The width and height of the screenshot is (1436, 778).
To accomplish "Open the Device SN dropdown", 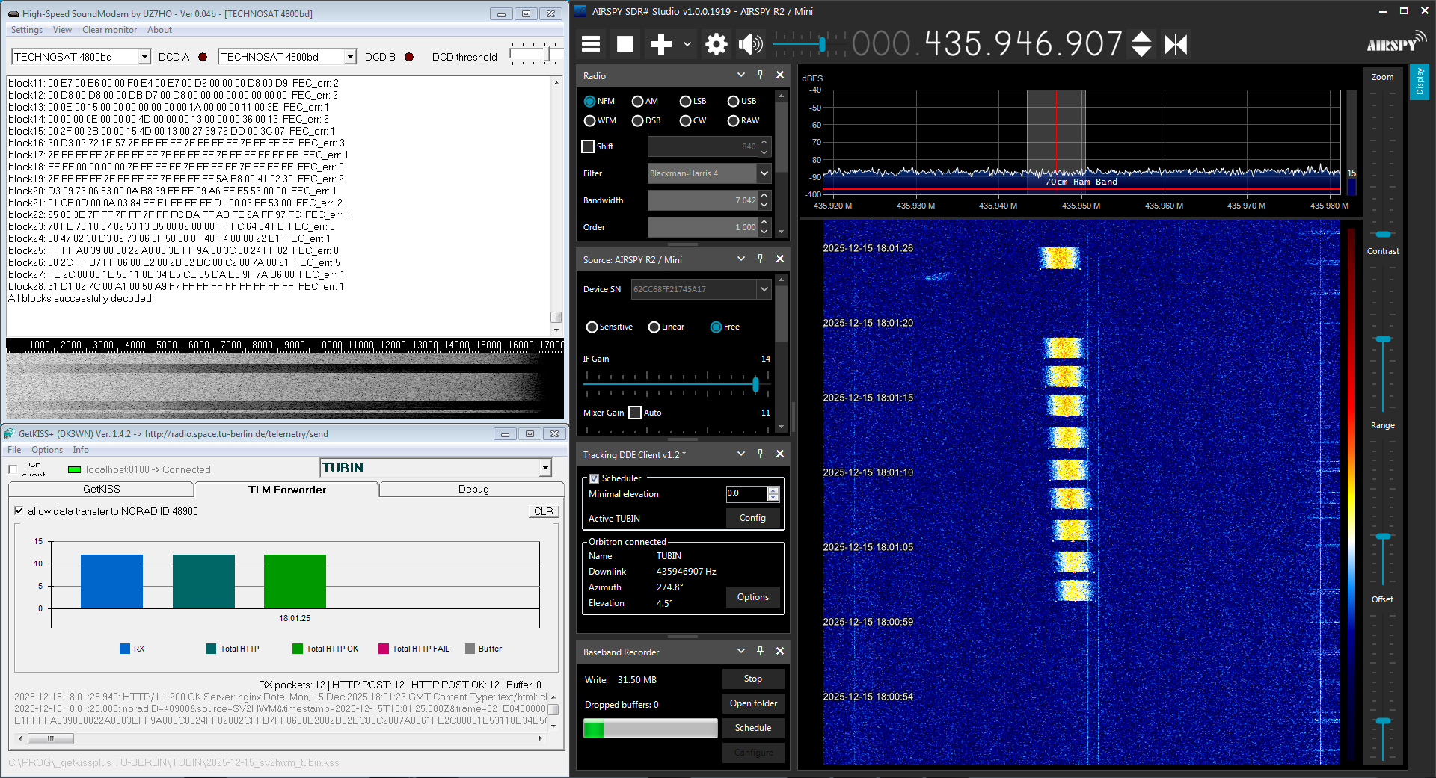I will (x=764, y=289).
